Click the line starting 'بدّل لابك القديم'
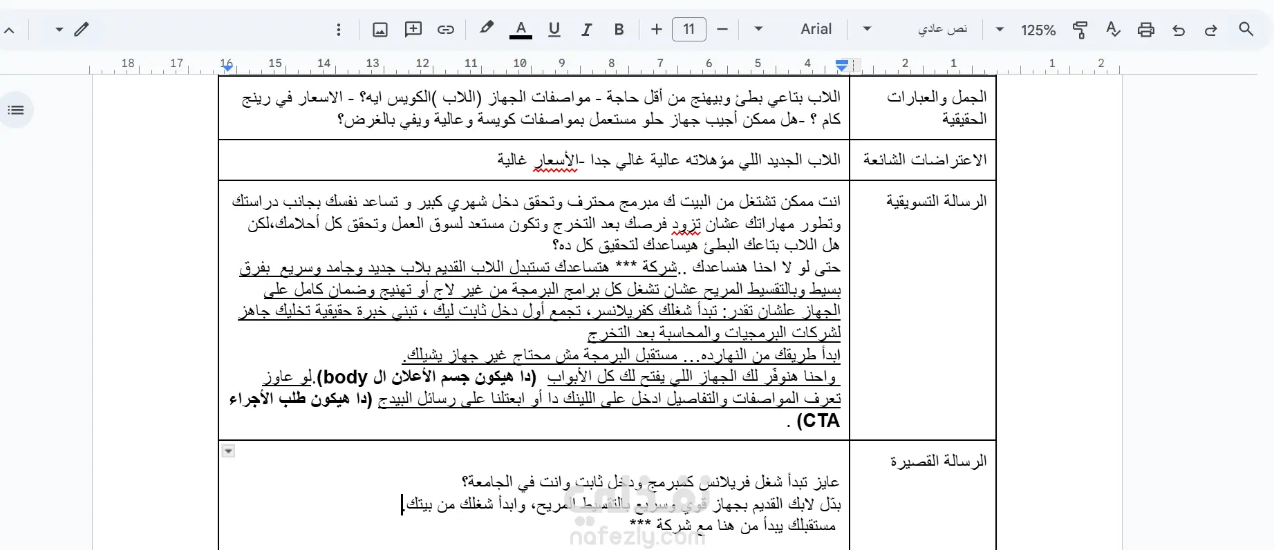1274x550 pixels. pos(623,504)
